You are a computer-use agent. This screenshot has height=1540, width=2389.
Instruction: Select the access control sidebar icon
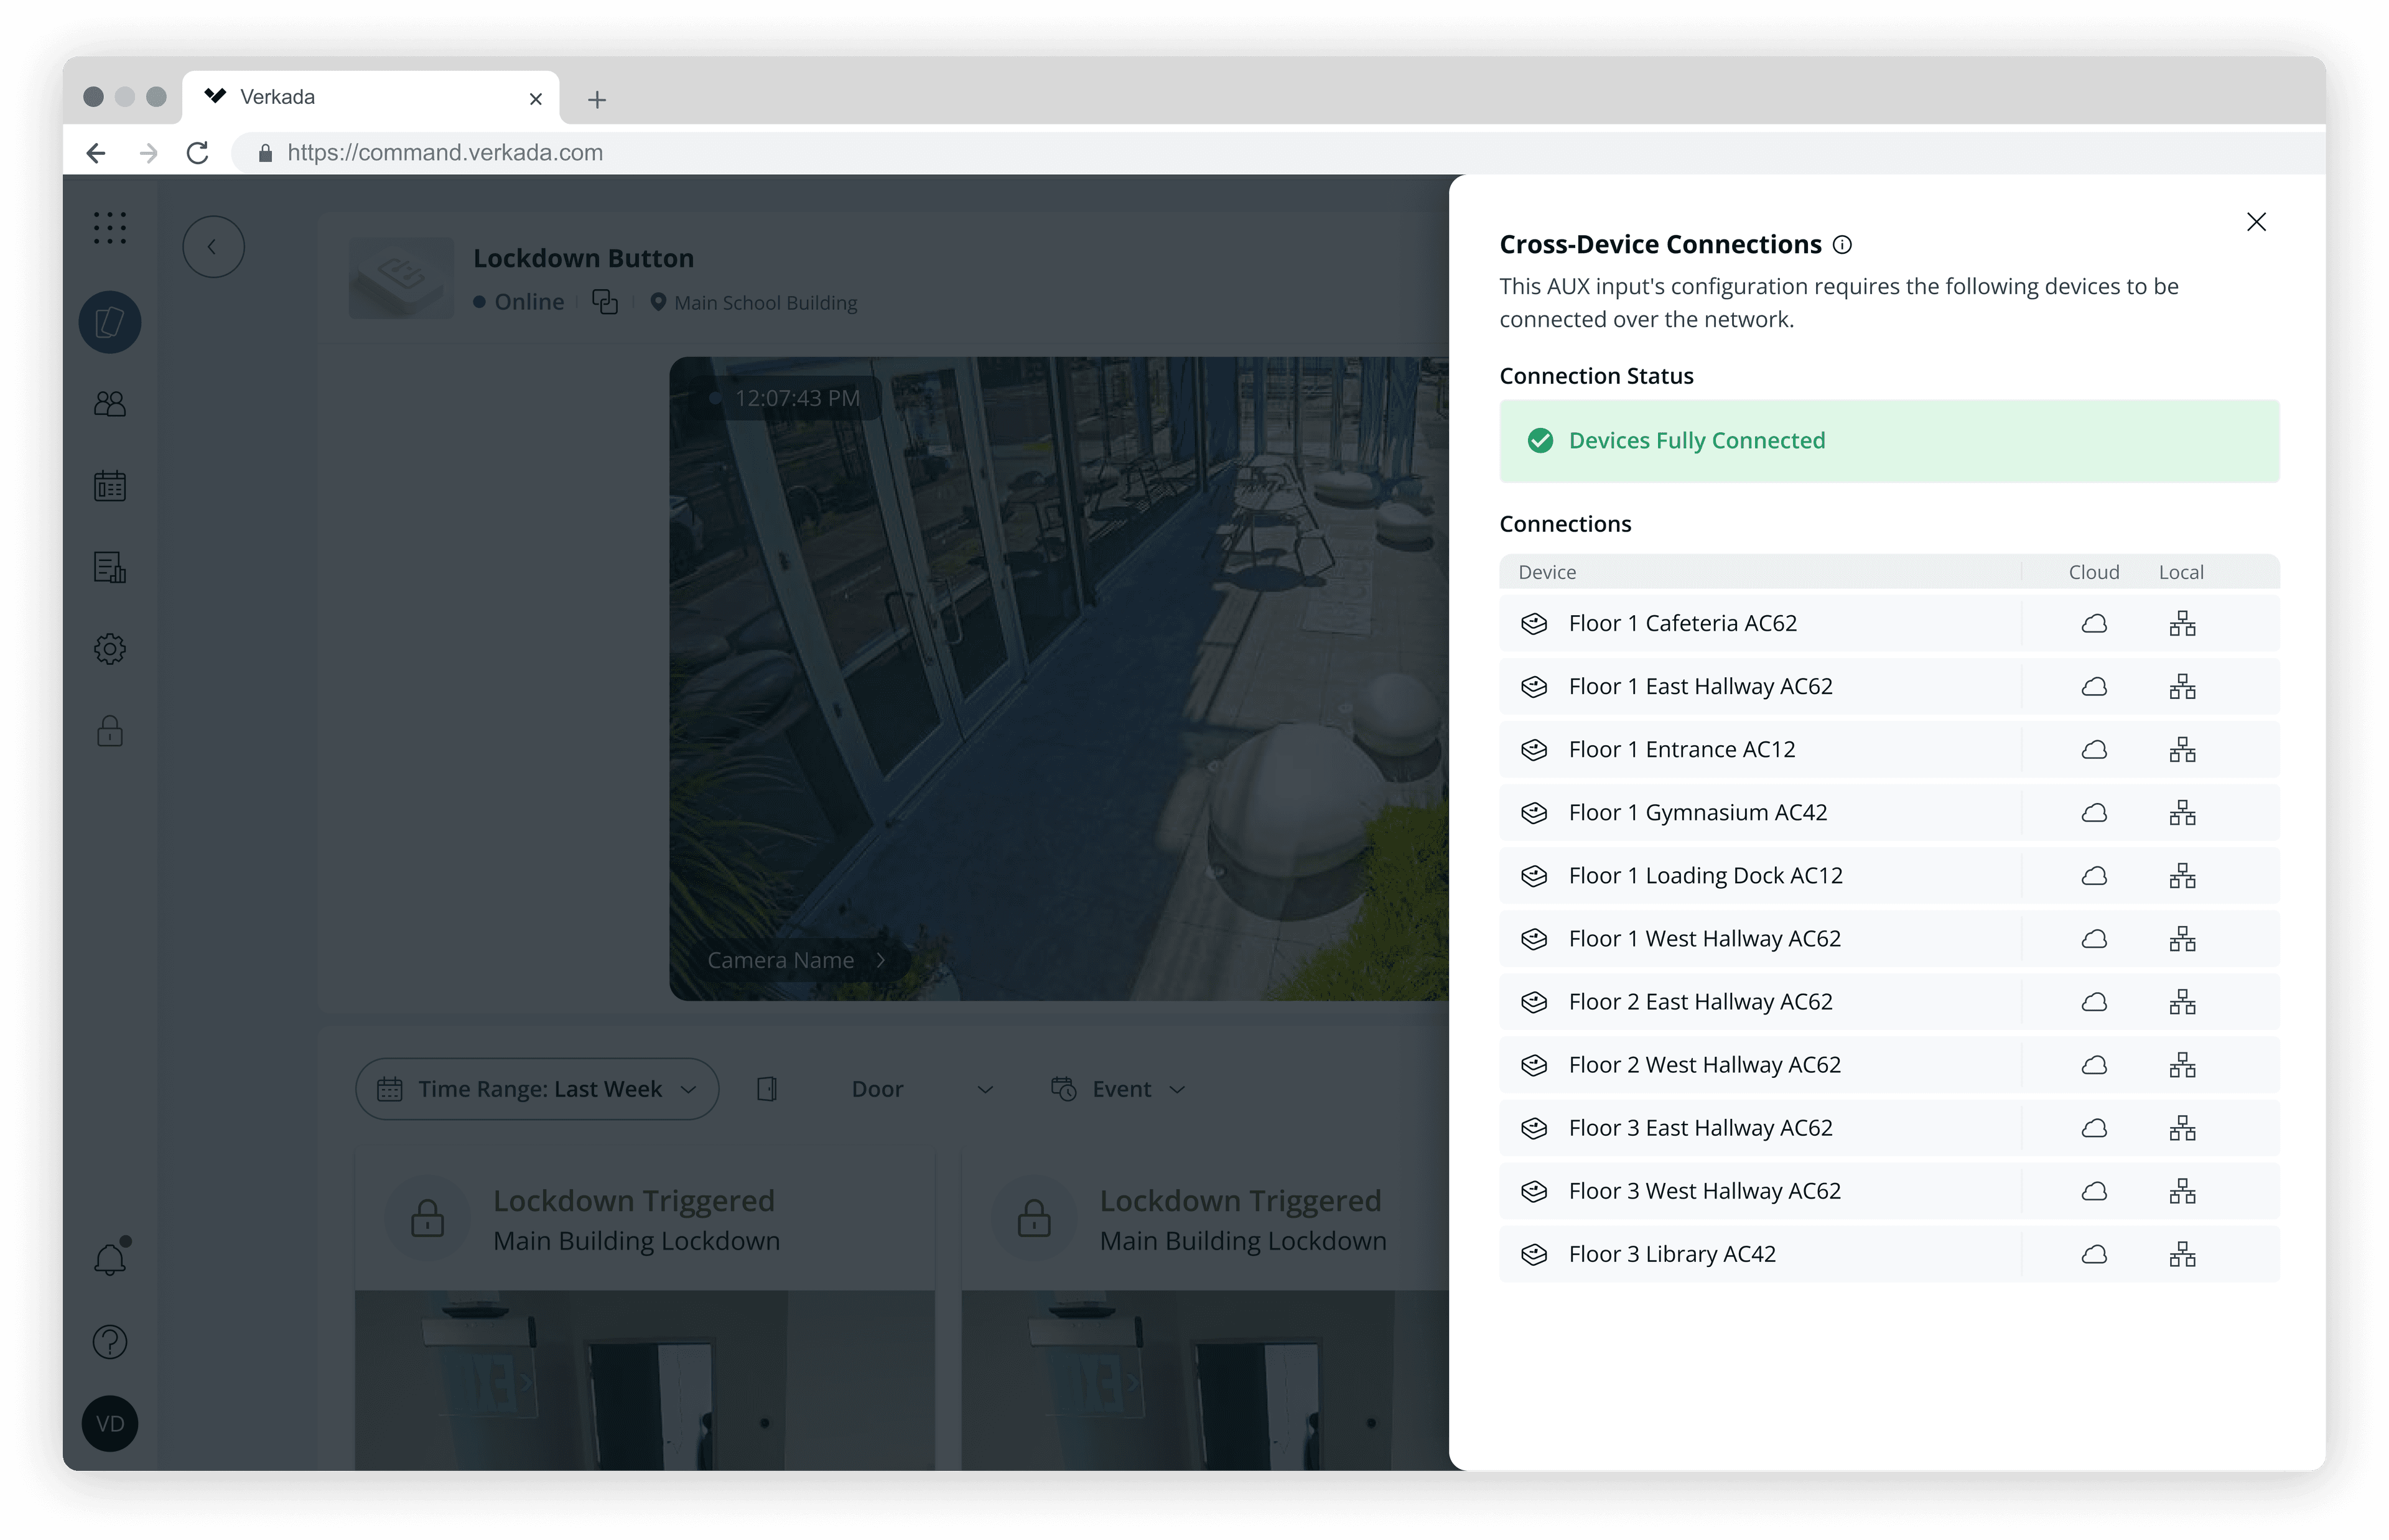(110, 322)
